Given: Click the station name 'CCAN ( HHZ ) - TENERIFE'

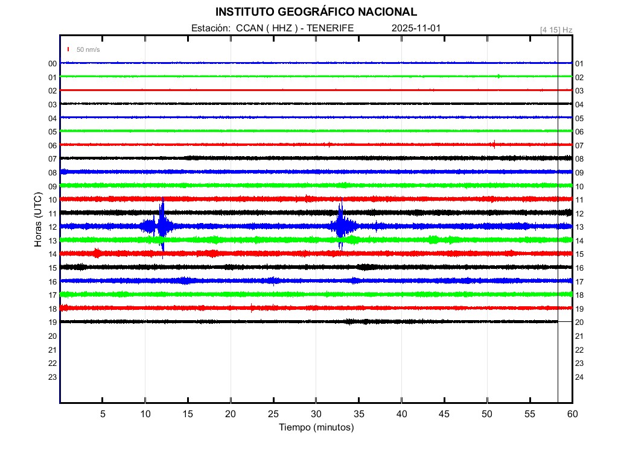Looking at the screenshot, I should coord(295,28).
